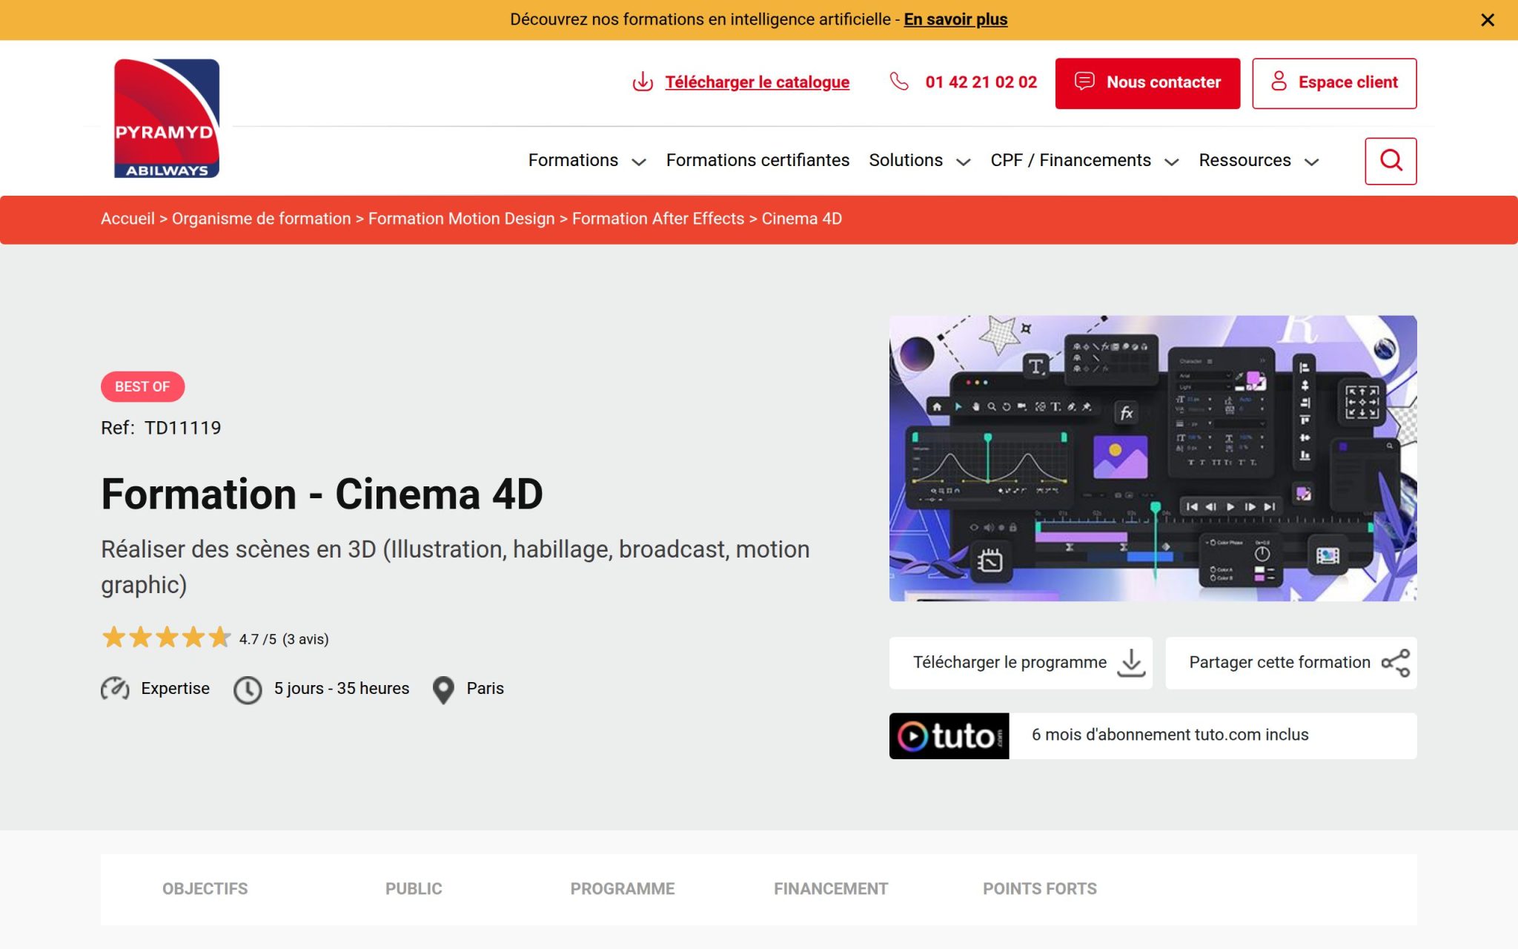Click the 'Formation - Cinema 4D' title
The width and height of the screenshot is (1518, 949).
(x=322, y=494)
